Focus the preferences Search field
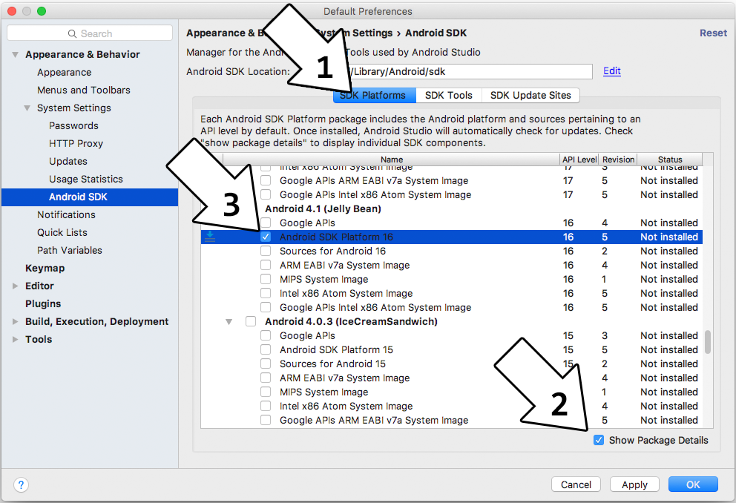Image resolution: width=736 pixels, height=503 pixels. tap(90, 33)
